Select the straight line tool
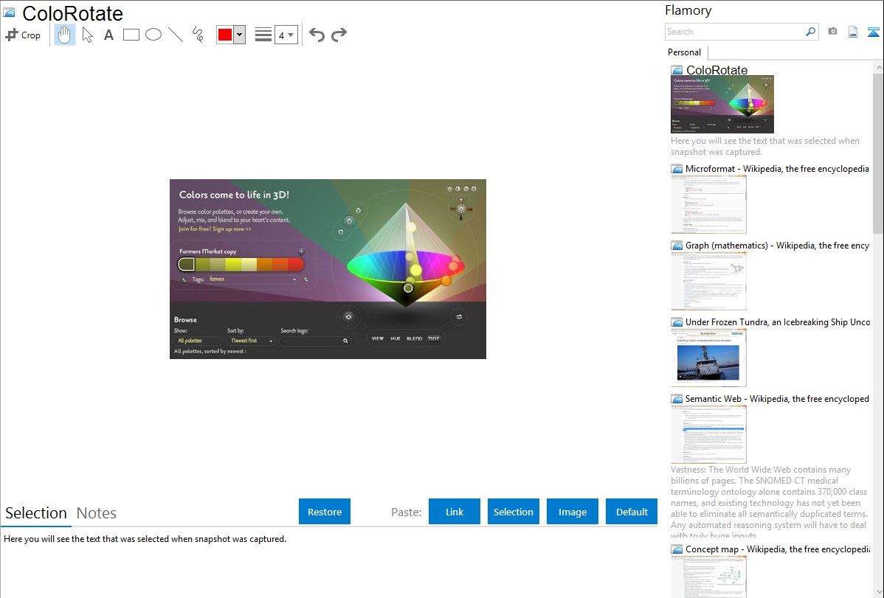Viewport: 884px width, 598px height. 176,35
